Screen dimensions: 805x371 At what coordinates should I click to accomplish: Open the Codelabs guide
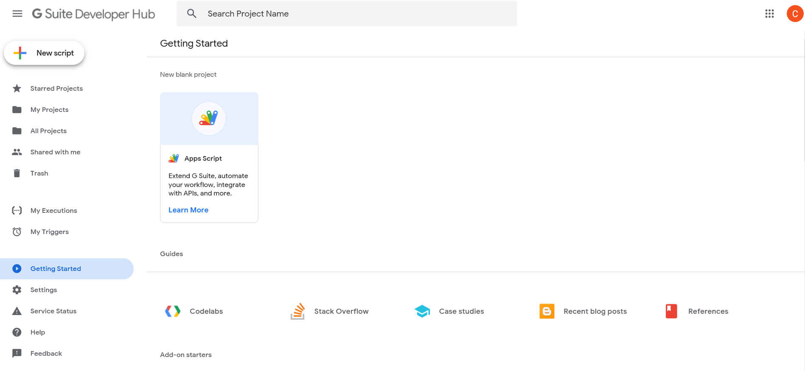(x=206, y=311)
